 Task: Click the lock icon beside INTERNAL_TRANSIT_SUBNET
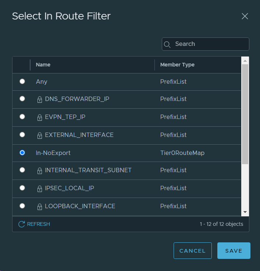point(40,171)
